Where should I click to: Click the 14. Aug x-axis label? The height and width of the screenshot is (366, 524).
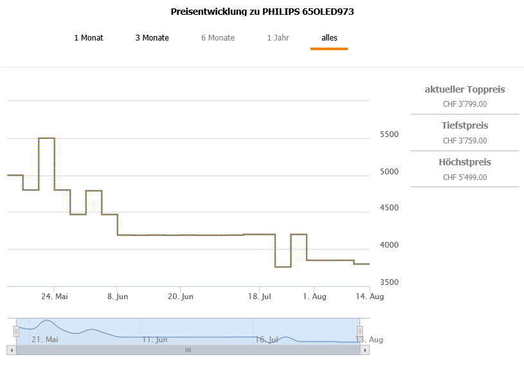[370, 297]
